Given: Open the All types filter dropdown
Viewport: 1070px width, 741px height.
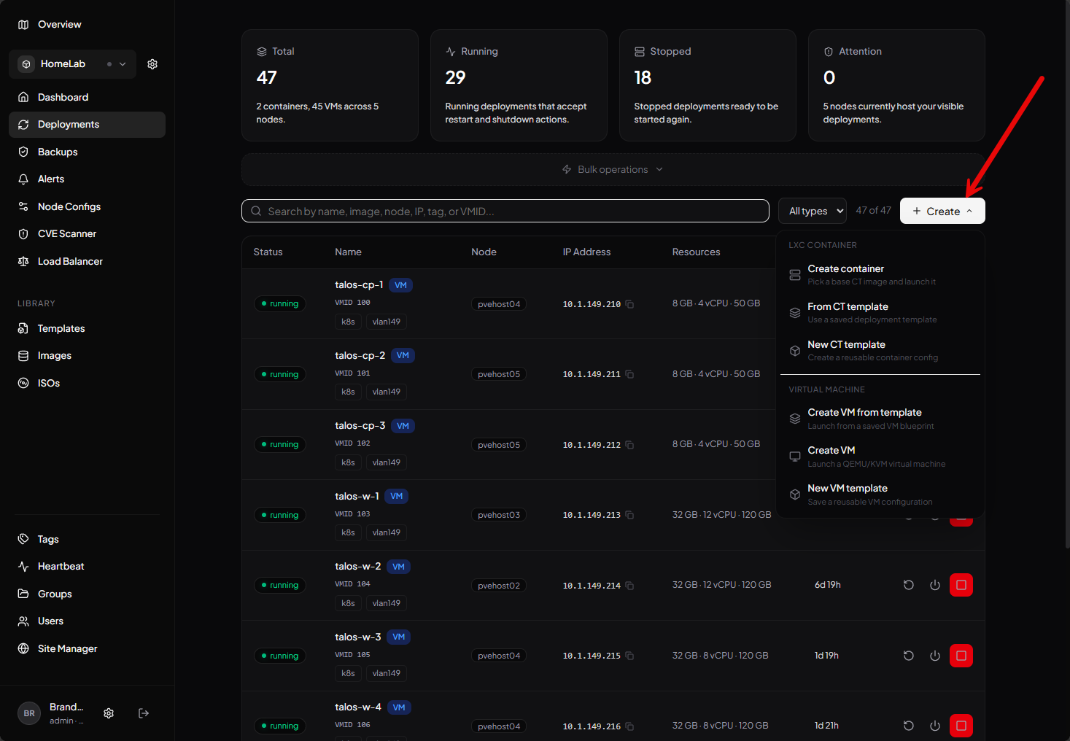Looking at the screenshot, I should (x=812, y=212).
